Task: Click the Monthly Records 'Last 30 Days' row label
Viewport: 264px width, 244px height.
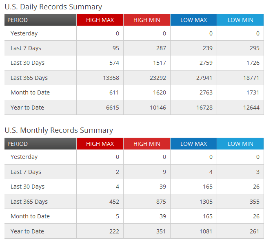Action: (28, 187)
